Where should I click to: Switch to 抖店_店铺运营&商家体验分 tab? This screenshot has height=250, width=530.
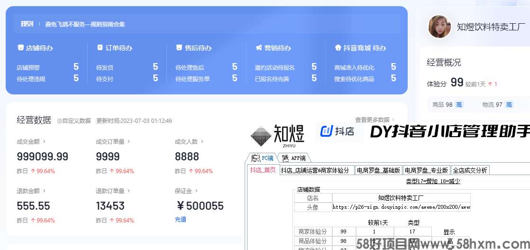(317, 170)
